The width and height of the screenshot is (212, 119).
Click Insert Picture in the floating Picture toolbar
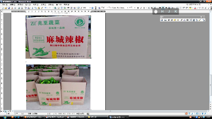[x=162, y=20]
